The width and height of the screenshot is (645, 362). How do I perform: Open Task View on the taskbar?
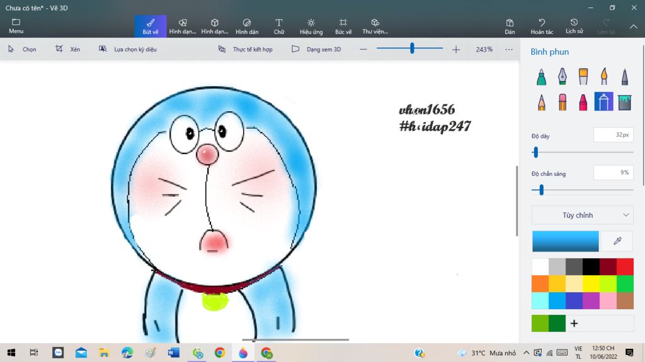point(34,353)
